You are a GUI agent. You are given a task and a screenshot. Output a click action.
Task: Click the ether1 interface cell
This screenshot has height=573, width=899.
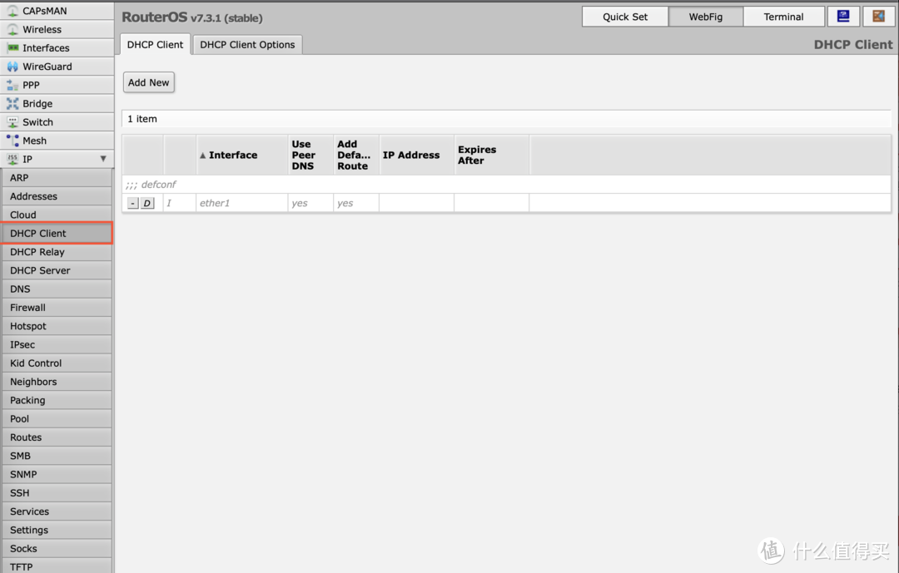[242, 203]
